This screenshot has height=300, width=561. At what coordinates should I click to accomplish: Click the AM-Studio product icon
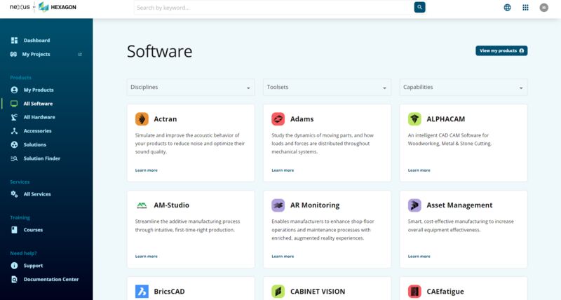[142, 205]
